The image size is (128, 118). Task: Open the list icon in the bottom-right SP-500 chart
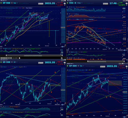click(x=78, y=66)
